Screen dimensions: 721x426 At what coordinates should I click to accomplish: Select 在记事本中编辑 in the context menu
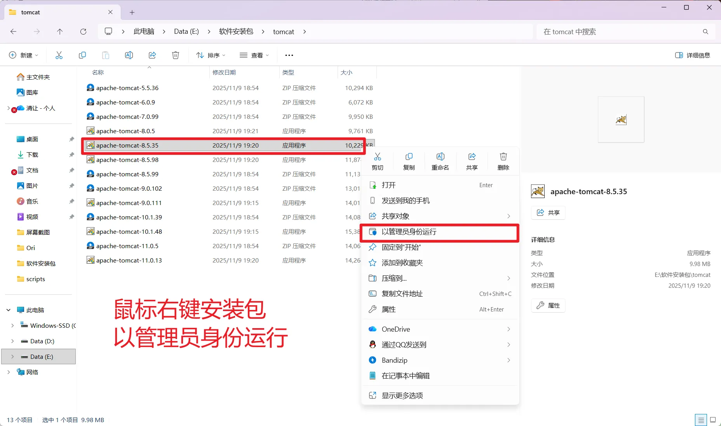pyautogui.click(x=441, y=376)
